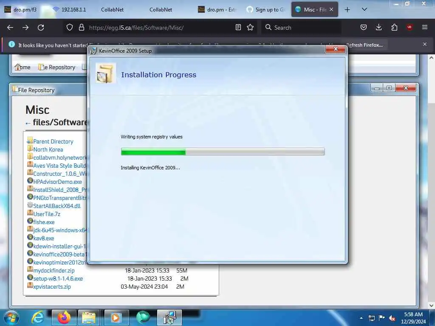
Task: Open the Firefox downloads arrow icon
Action: (x=379, y=27)
